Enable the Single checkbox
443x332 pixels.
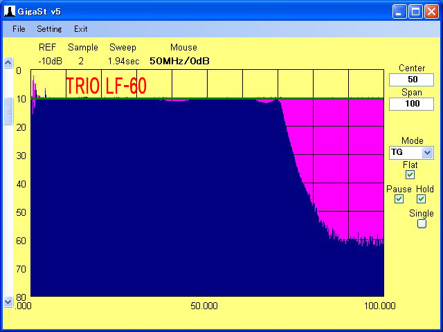click(422, 224)
